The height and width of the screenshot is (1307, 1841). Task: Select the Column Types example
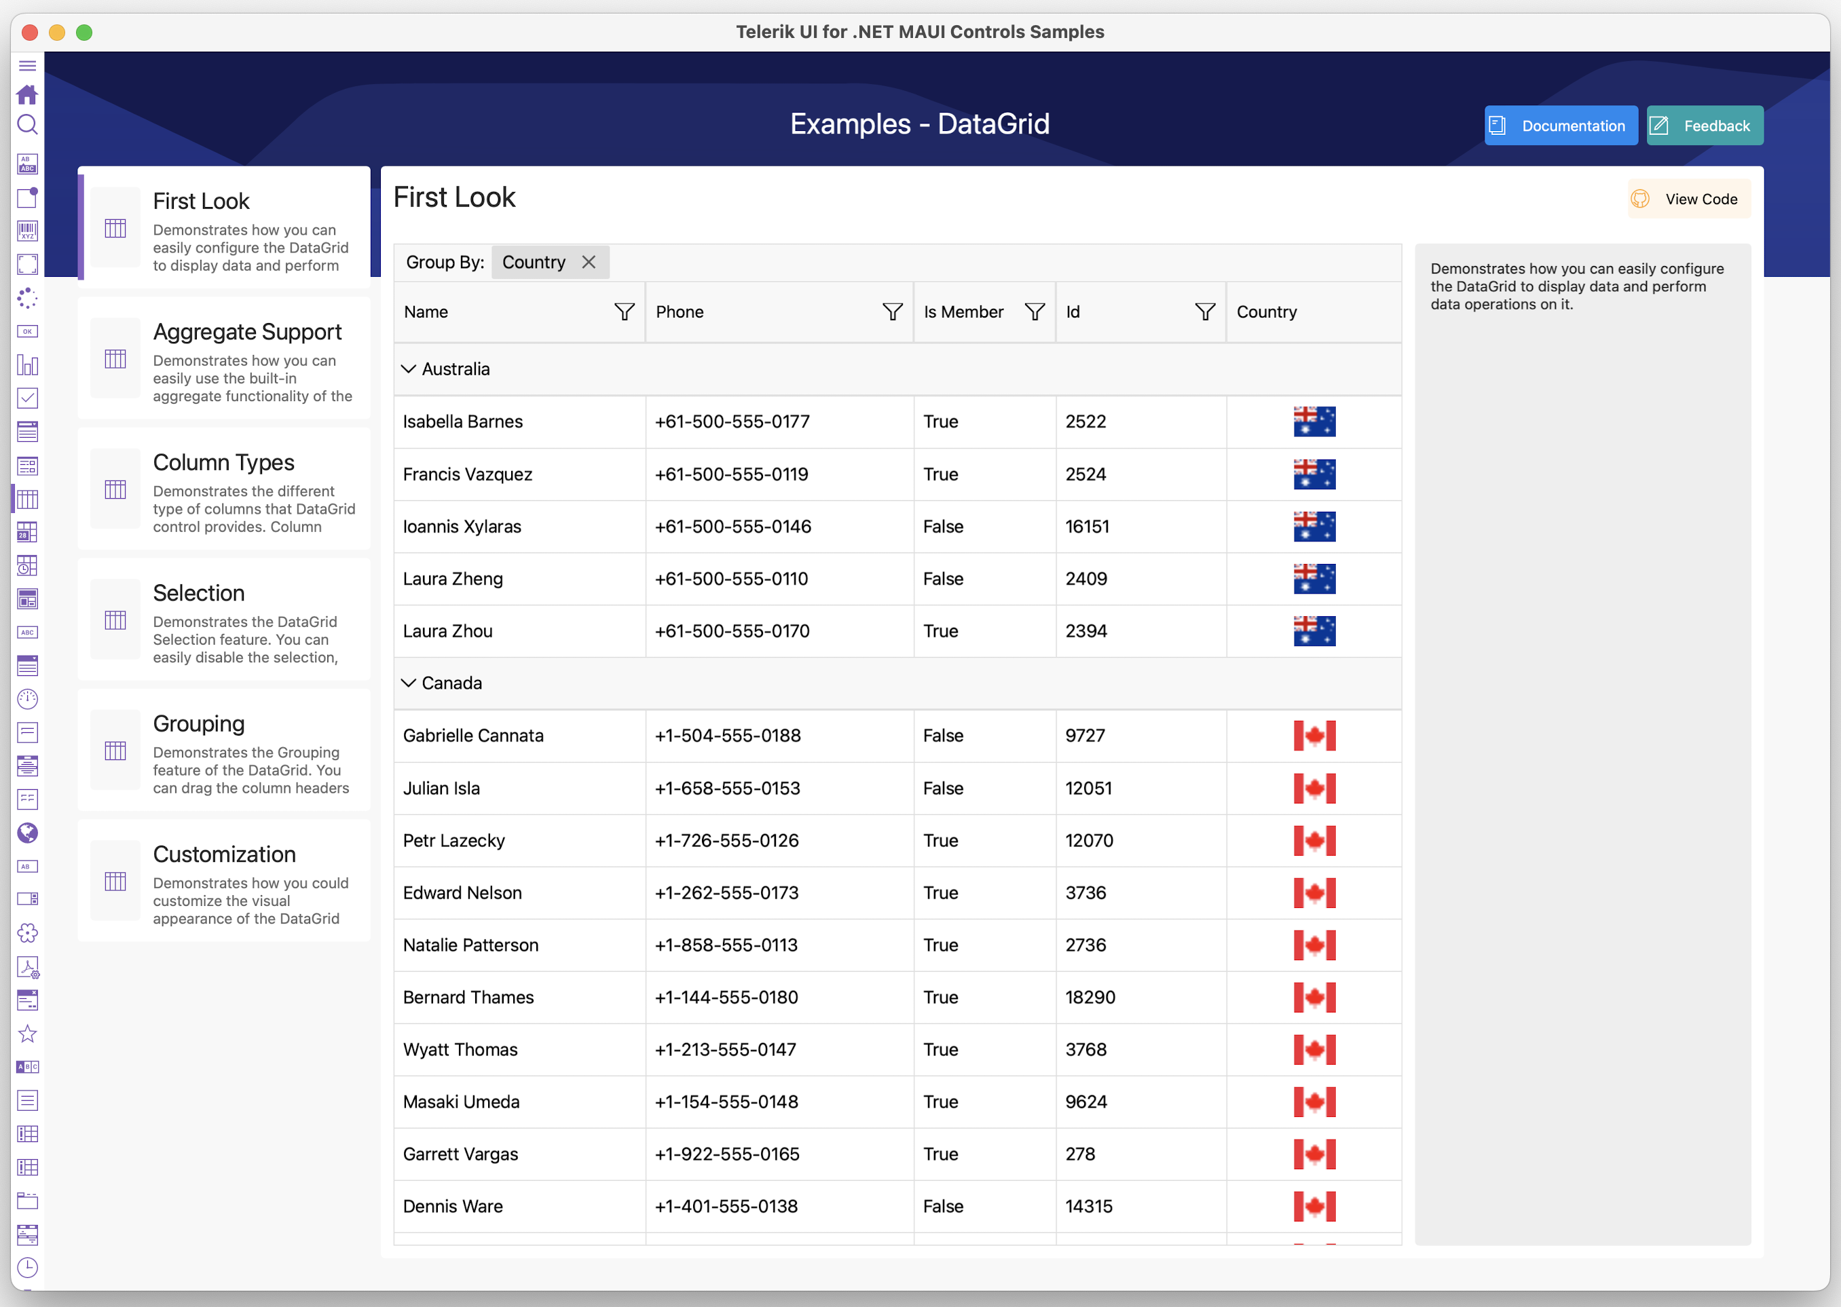point(225,489)
